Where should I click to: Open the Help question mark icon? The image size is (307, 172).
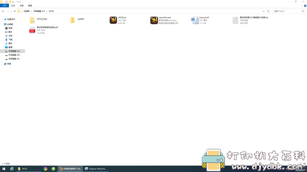point(305,6)
